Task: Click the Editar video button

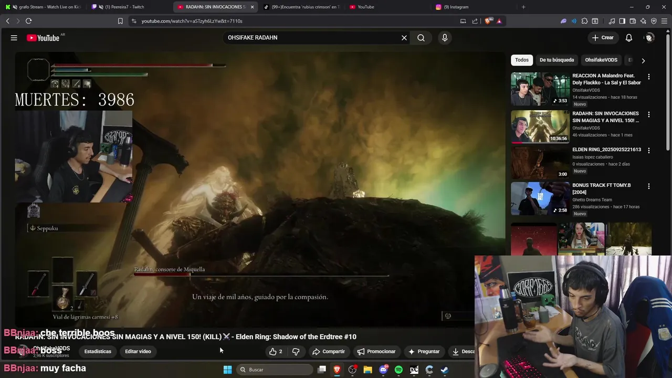Action: pos(138,352)
